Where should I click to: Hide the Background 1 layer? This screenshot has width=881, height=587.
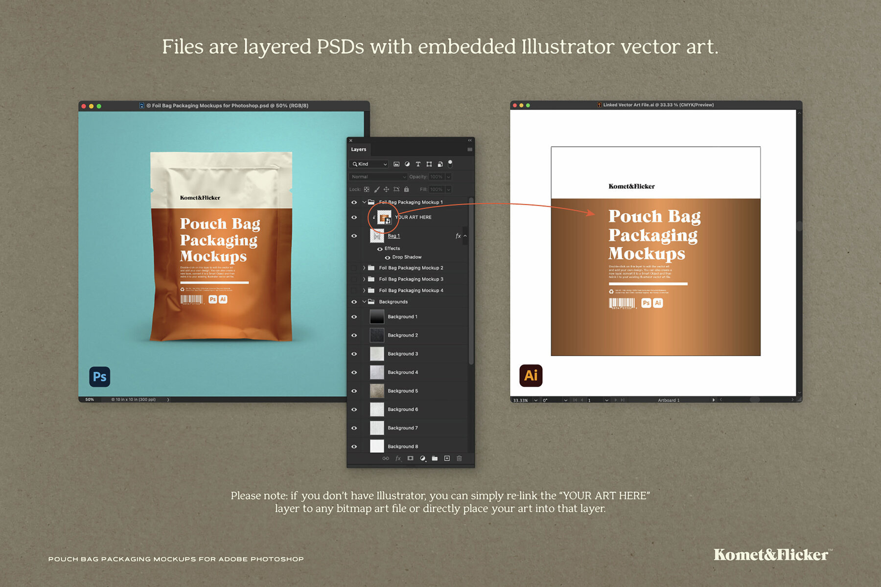(x=354, y=316)
